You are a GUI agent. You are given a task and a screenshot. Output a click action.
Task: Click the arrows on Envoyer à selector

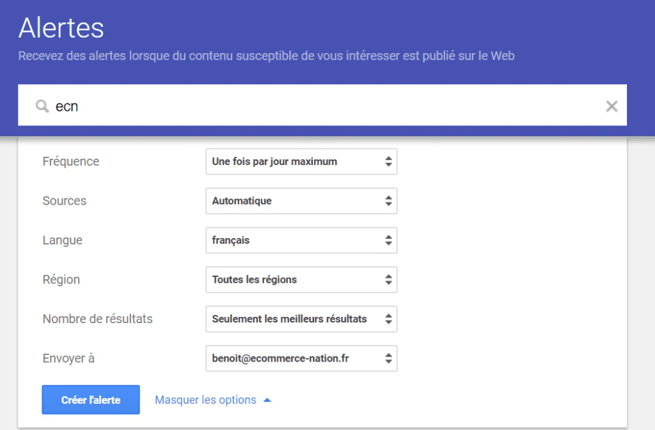[388, 358]
